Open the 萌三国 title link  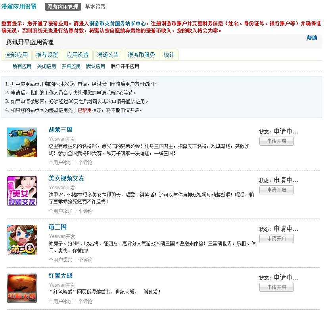pos(58,227)
